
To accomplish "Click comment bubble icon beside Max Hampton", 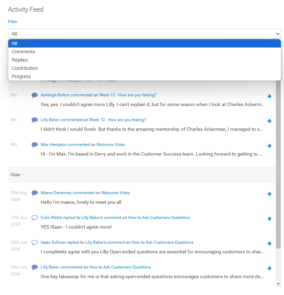I will [34, 145].
